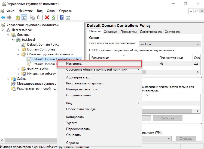Click the Домены folder icon
Screen dimensions: 204x149
coord(13,35)
